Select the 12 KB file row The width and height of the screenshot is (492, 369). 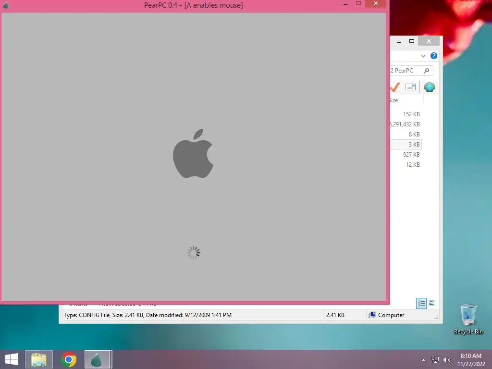406,164
